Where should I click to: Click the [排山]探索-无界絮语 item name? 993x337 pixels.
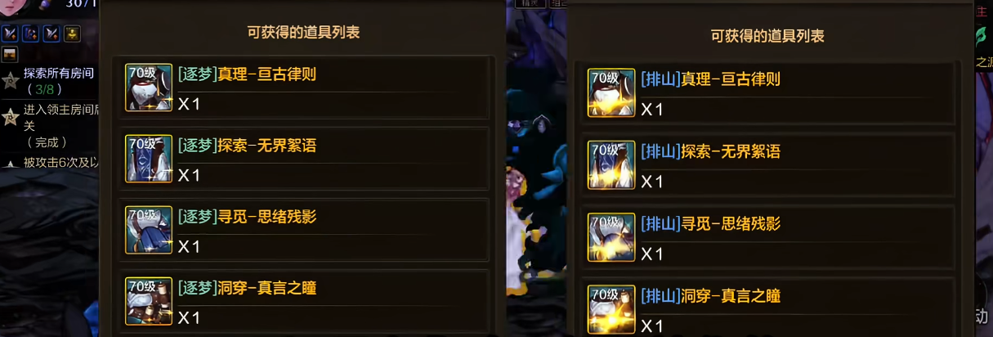pos(710,151)
